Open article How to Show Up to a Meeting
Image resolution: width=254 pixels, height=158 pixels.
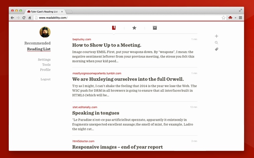click(107, 45)
